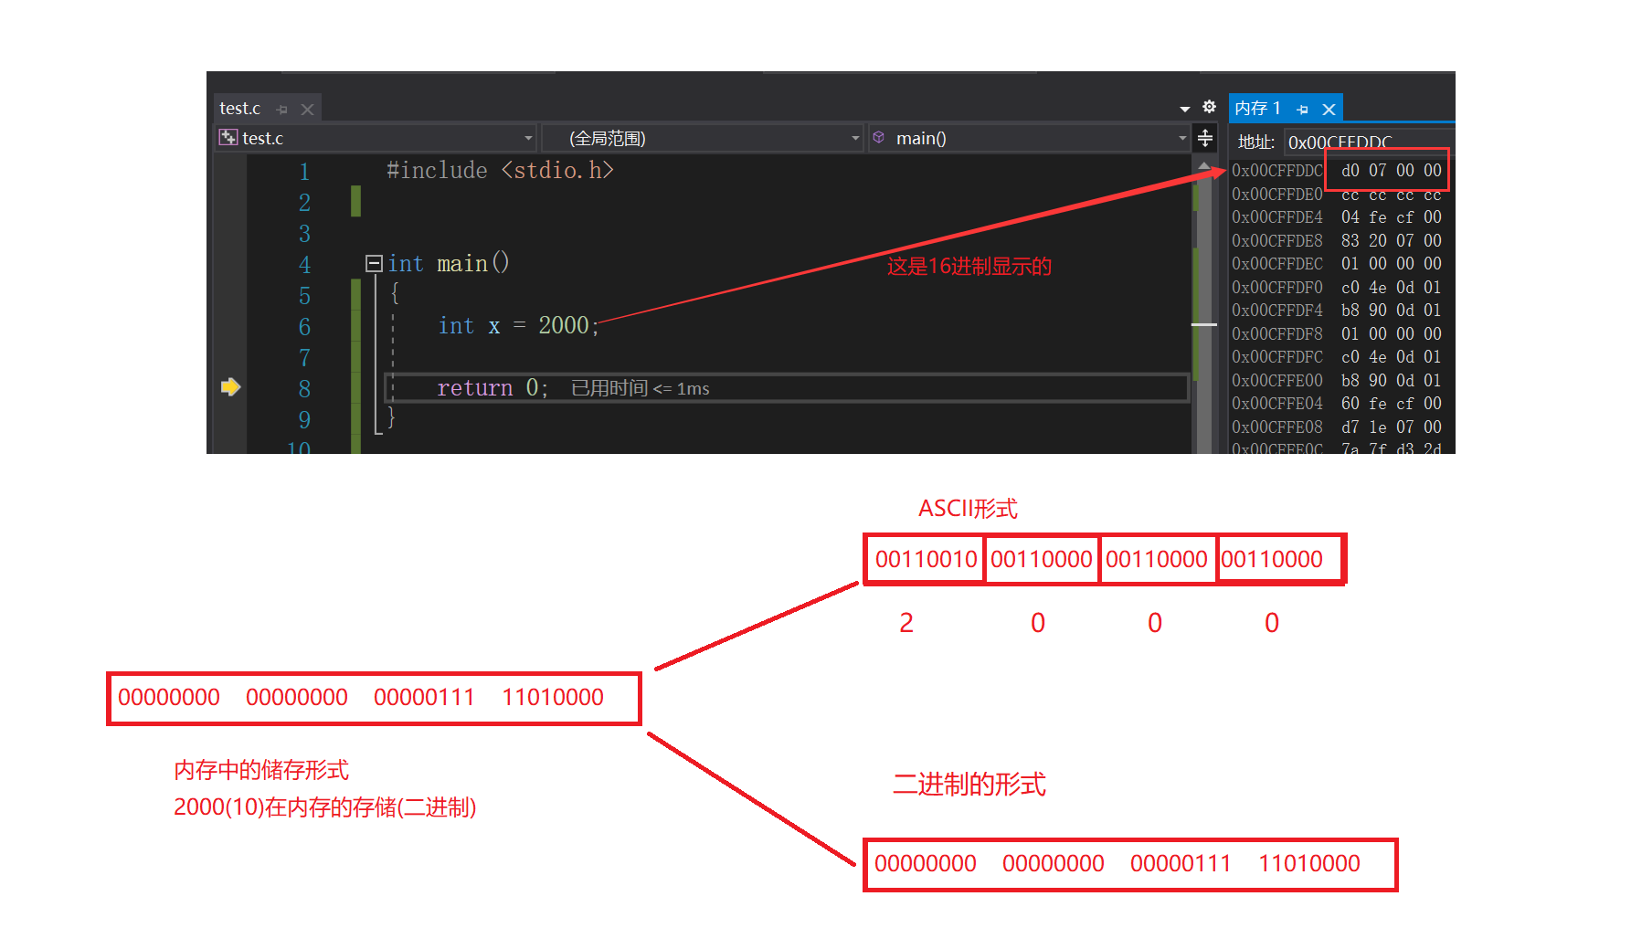
Task: Open the main() member dropdown
Action: click(1029, 138)
